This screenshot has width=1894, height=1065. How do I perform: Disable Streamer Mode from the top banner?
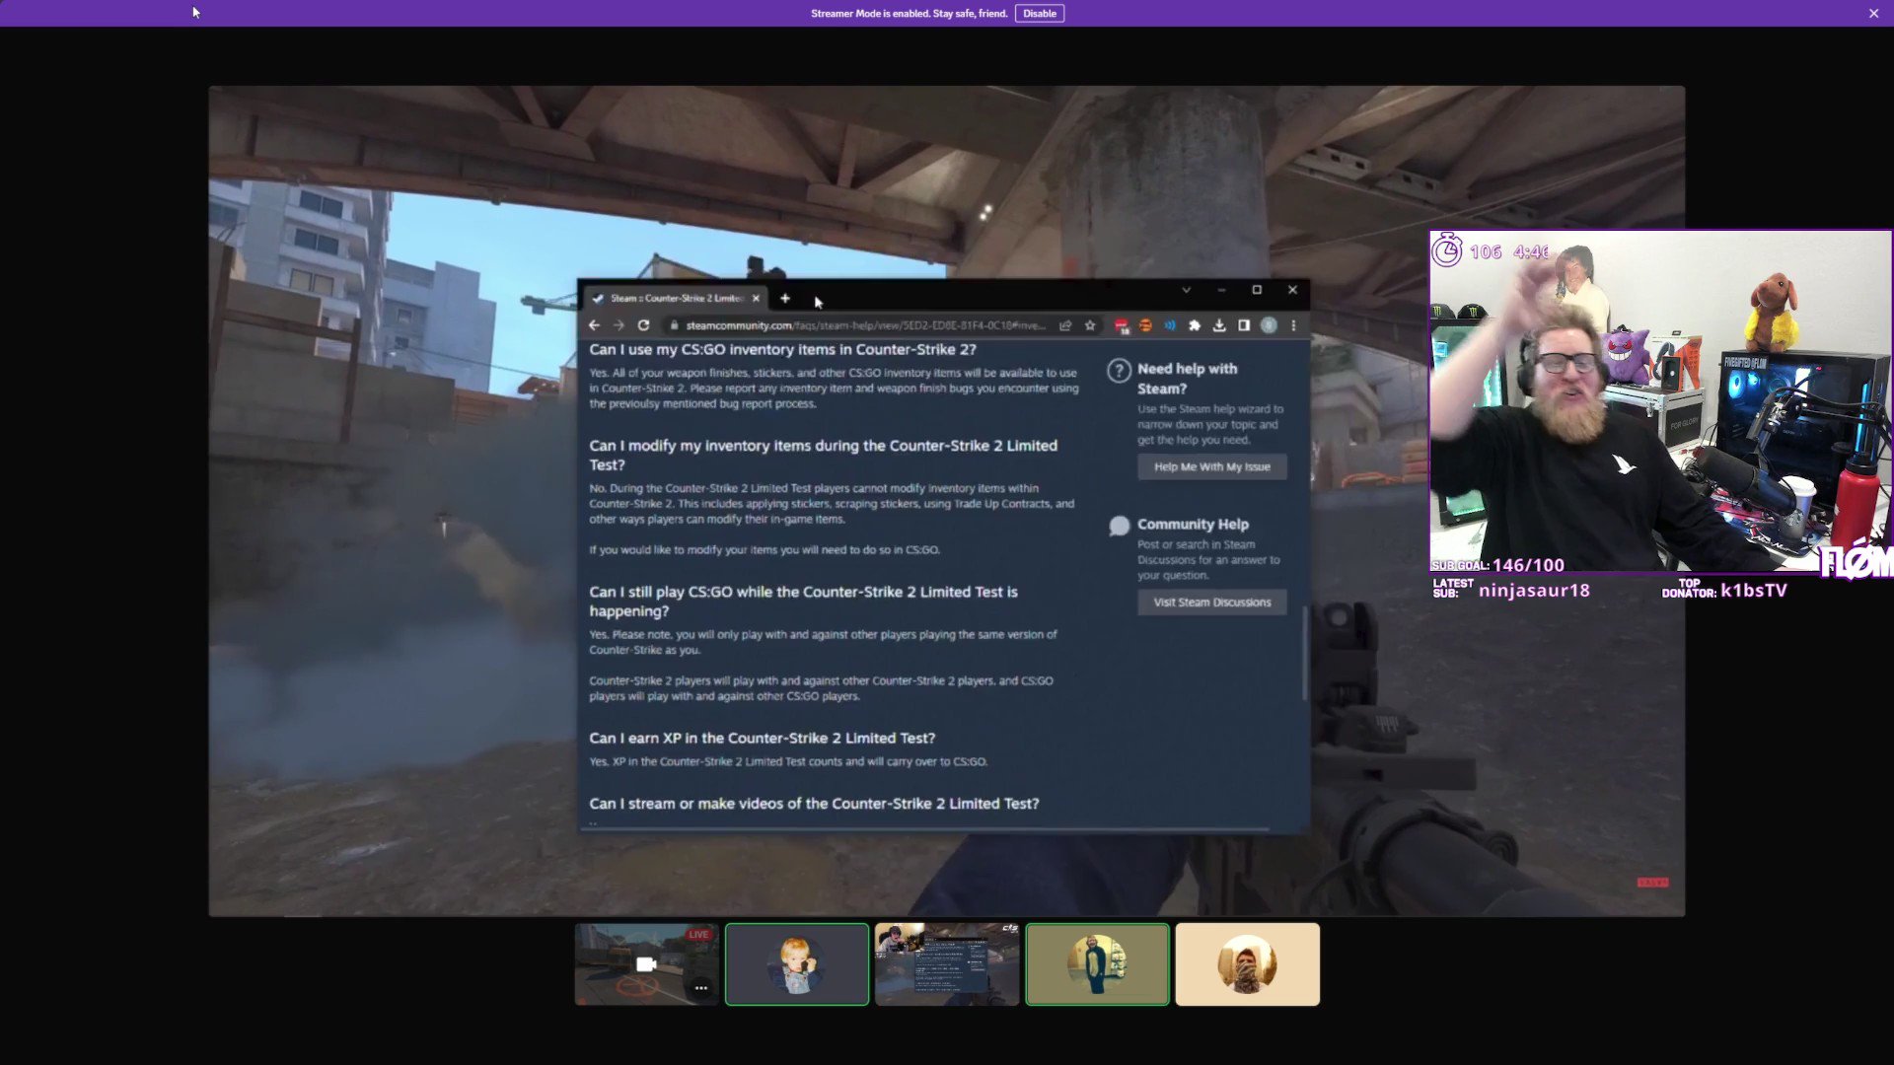pos(1039,14)
